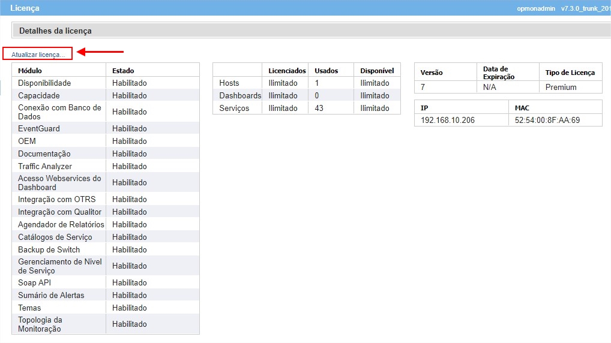Click the "Estado" column header
The width and height of the screenshot is (611, 343).
coord(123,71)
